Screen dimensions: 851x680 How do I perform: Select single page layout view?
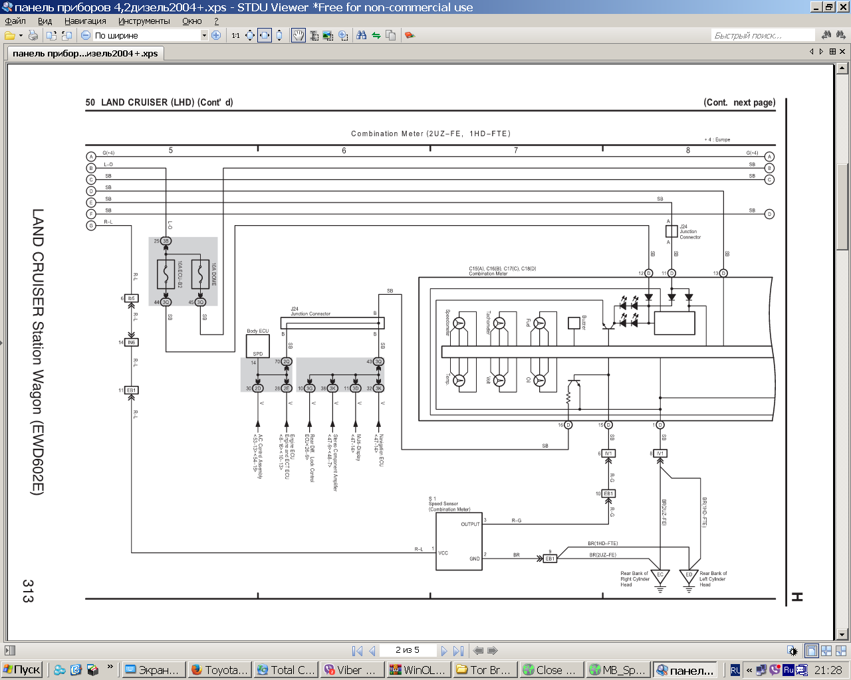811,651
